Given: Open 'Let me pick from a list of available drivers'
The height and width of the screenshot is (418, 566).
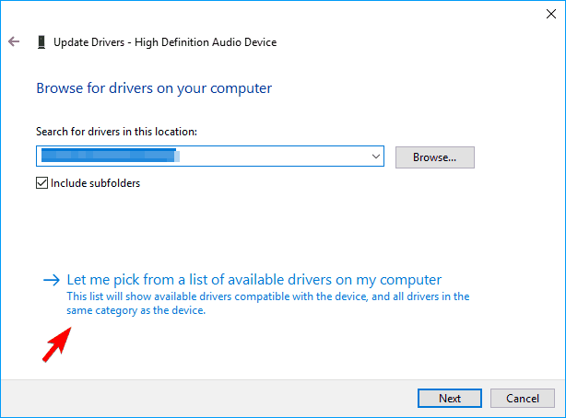Looking at the screenshot, I should coord(254,279).
